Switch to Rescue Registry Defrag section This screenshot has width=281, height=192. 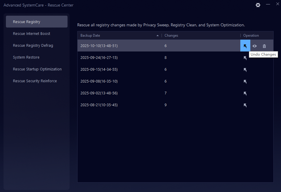pos(33,46)
